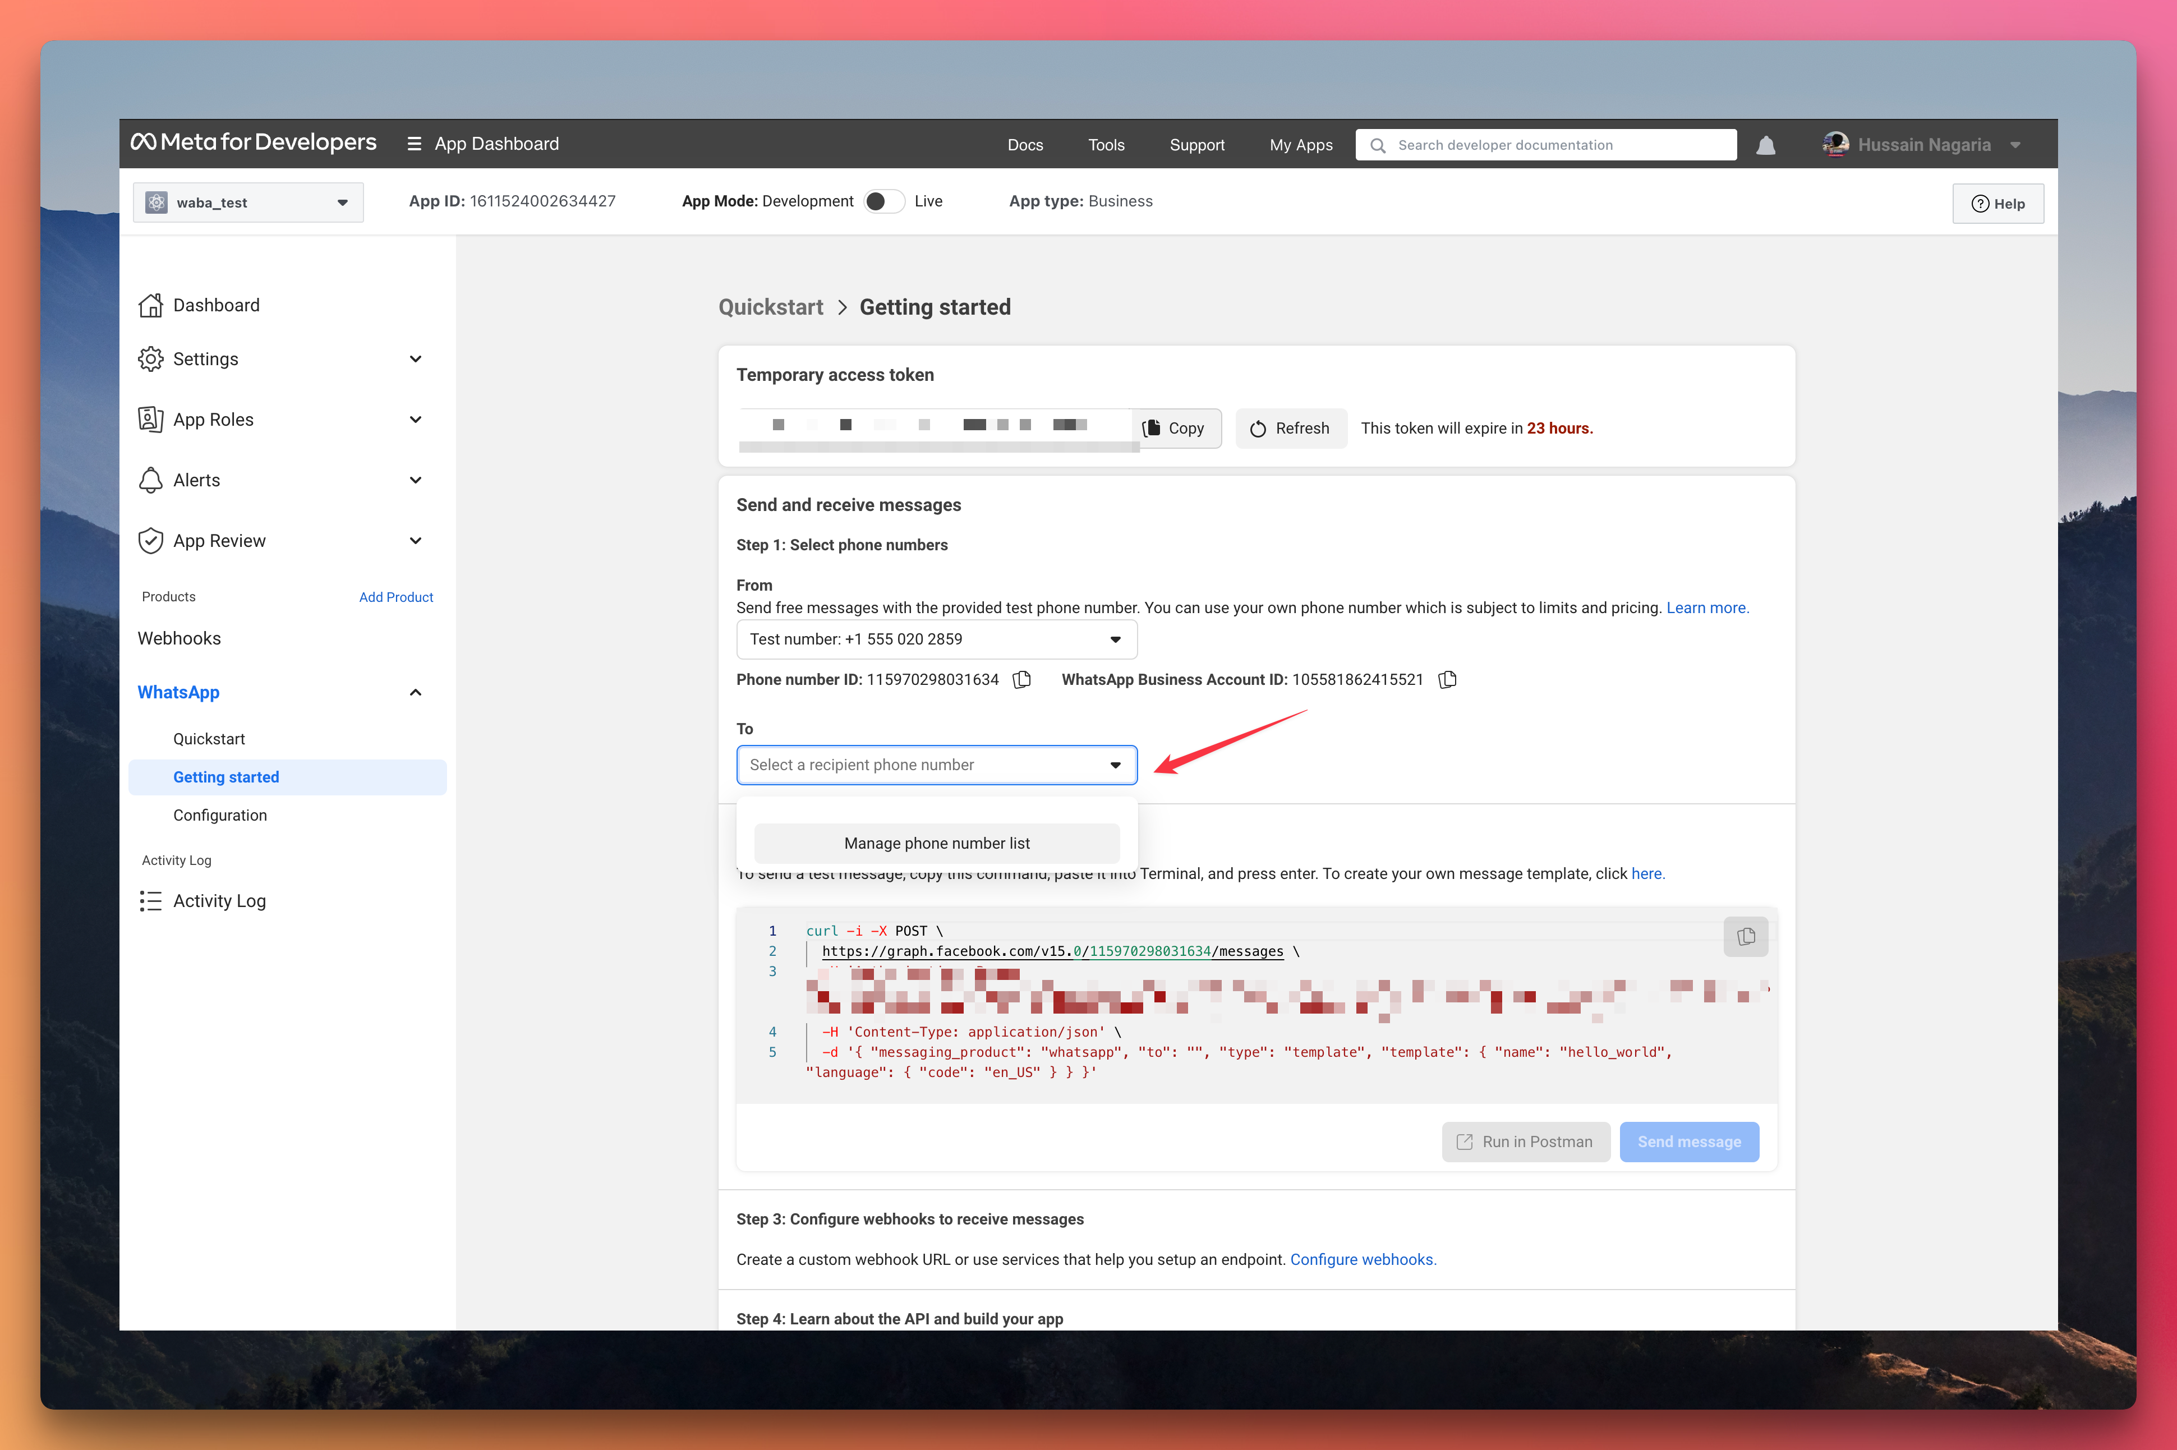2177x1450 pixels.
Task: Click Manage phone number list
Action: point(936,844)
